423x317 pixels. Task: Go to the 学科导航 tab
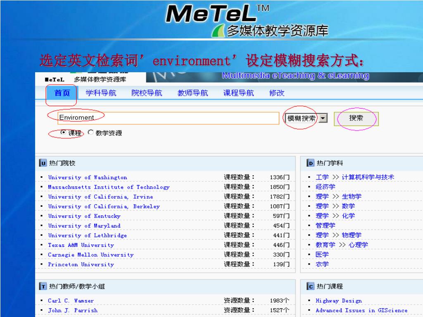pos(101,93)
